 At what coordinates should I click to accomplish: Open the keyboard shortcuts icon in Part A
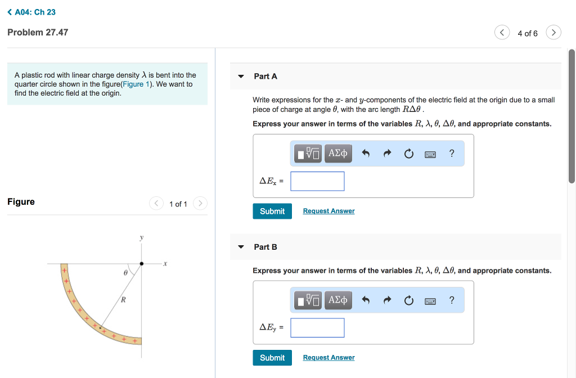[x=430, y=153]
